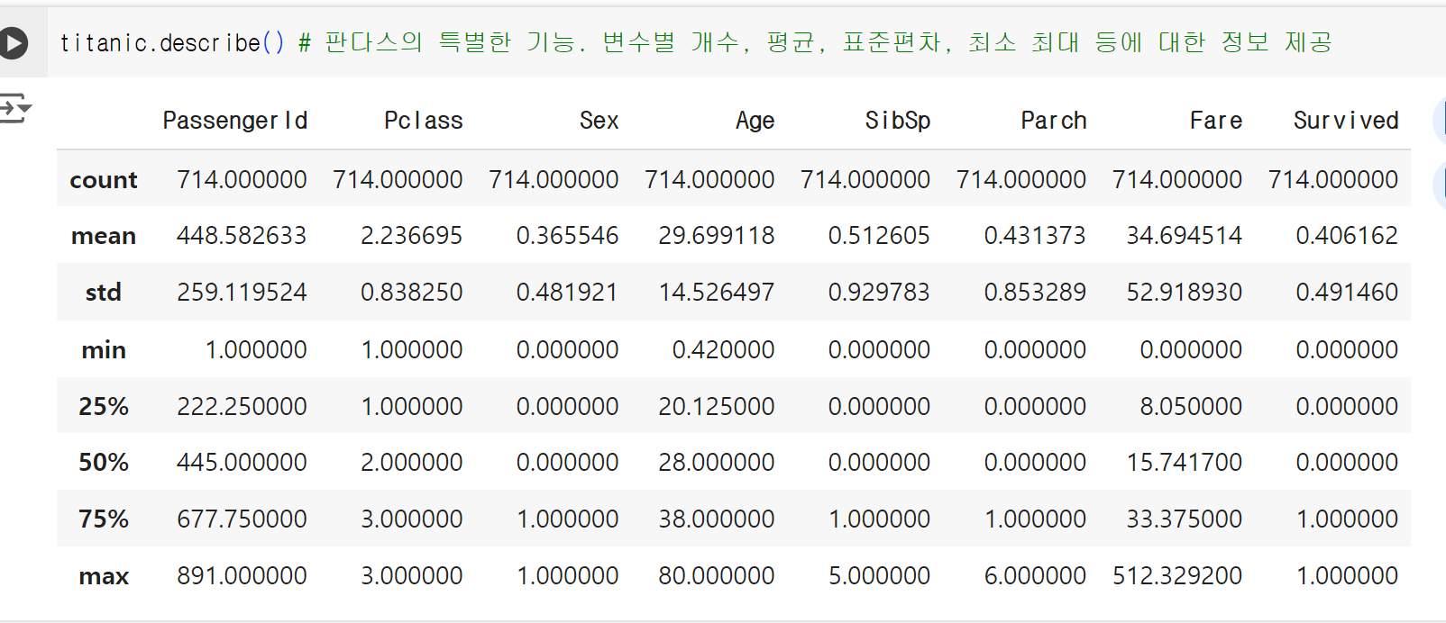This screenshot has height=623, width=1446.
Task: Click mean Parch value 0.431373
Action: click(1035, 236)
